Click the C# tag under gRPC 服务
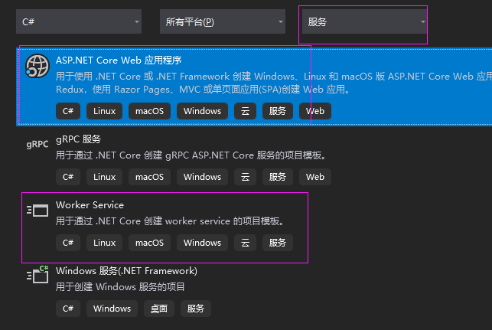Image resolution: width=492 pixels, height=330 pixels. 67,177
